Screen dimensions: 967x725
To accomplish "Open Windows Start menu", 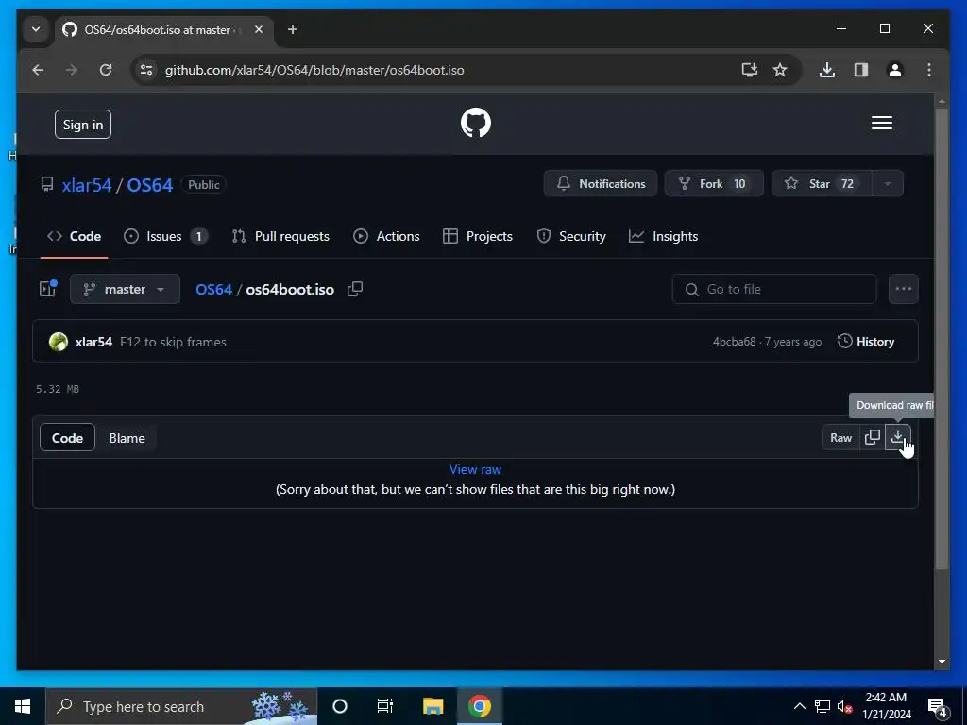I will coord(23,706).
